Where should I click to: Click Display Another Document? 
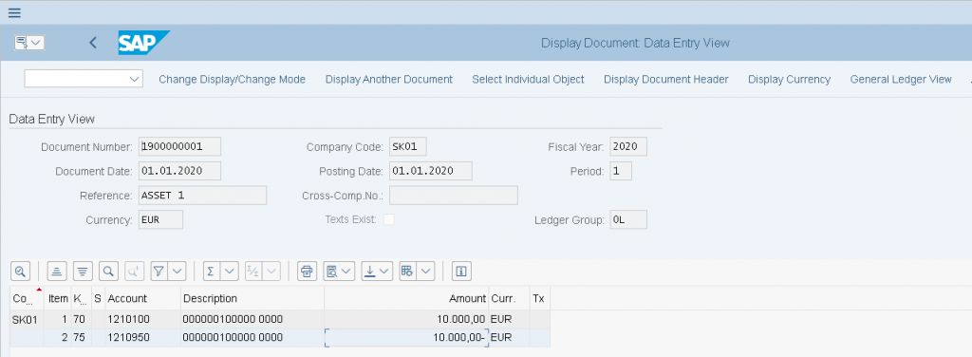click(x=388, y=80)
